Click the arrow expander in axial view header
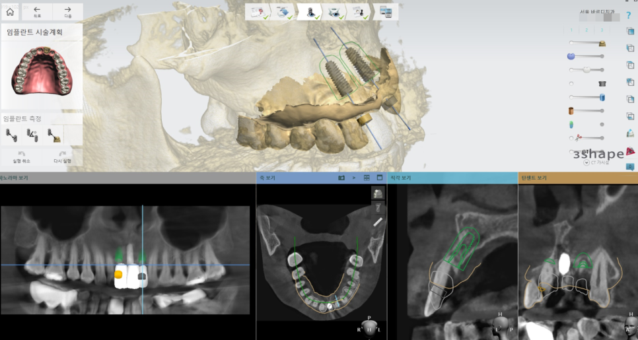This screenshot has height=340, width=638. 353,178
